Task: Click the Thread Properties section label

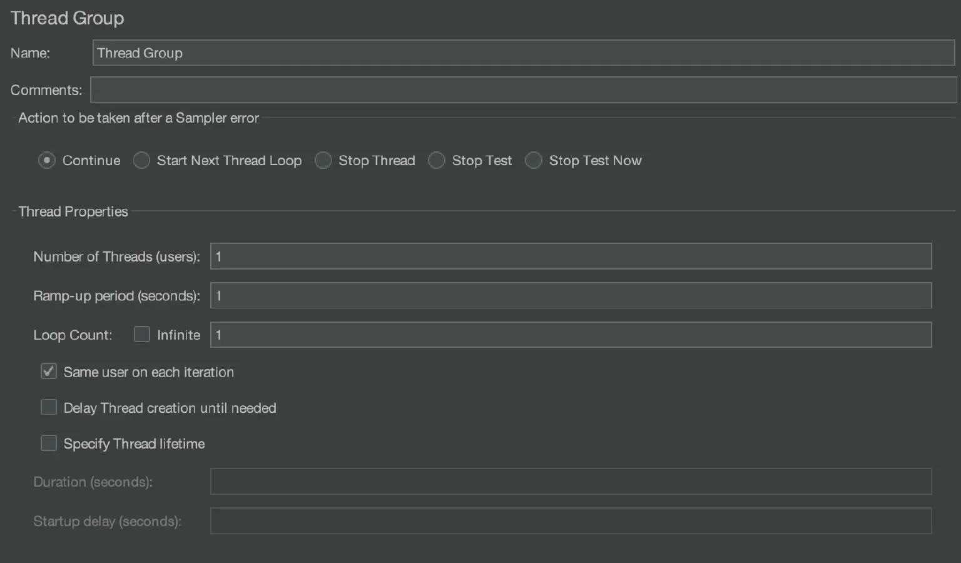Action: click(73, 211)
